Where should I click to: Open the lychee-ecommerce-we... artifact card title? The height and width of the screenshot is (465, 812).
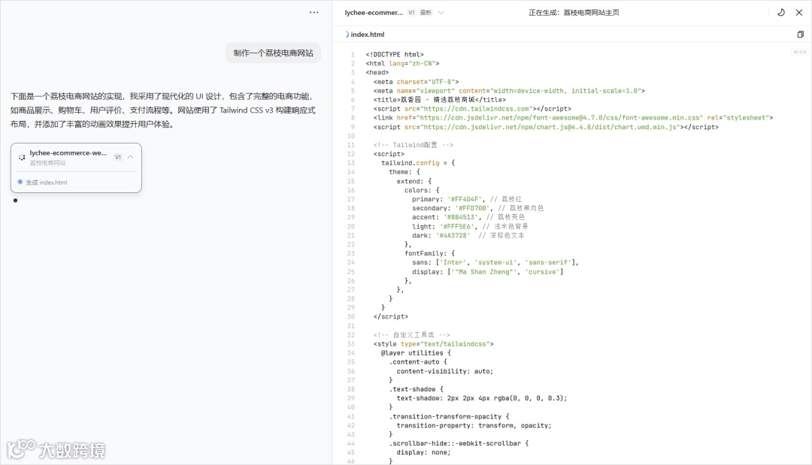68,152
